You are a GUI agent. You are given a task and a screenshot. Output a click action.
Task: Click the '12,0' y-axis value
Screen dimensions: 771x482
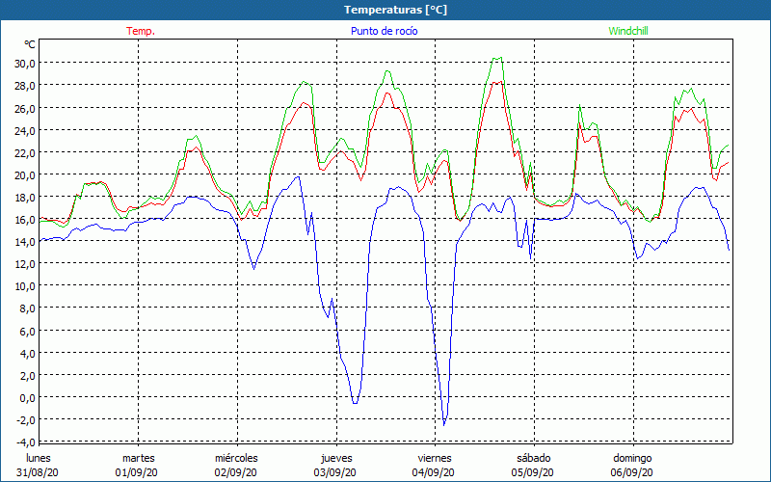[x=25, y=263]
